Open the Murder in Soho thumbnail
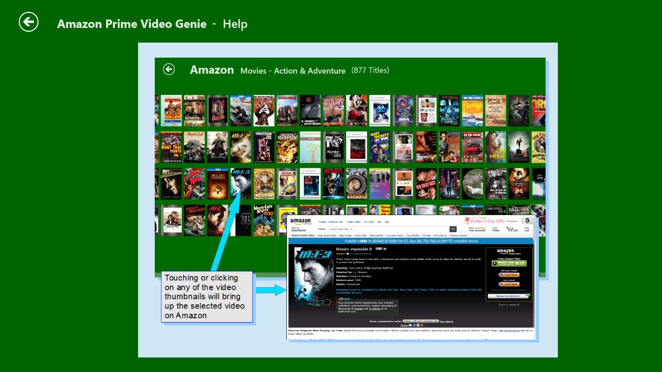This screenshot has height=372, width=662. 334,147
